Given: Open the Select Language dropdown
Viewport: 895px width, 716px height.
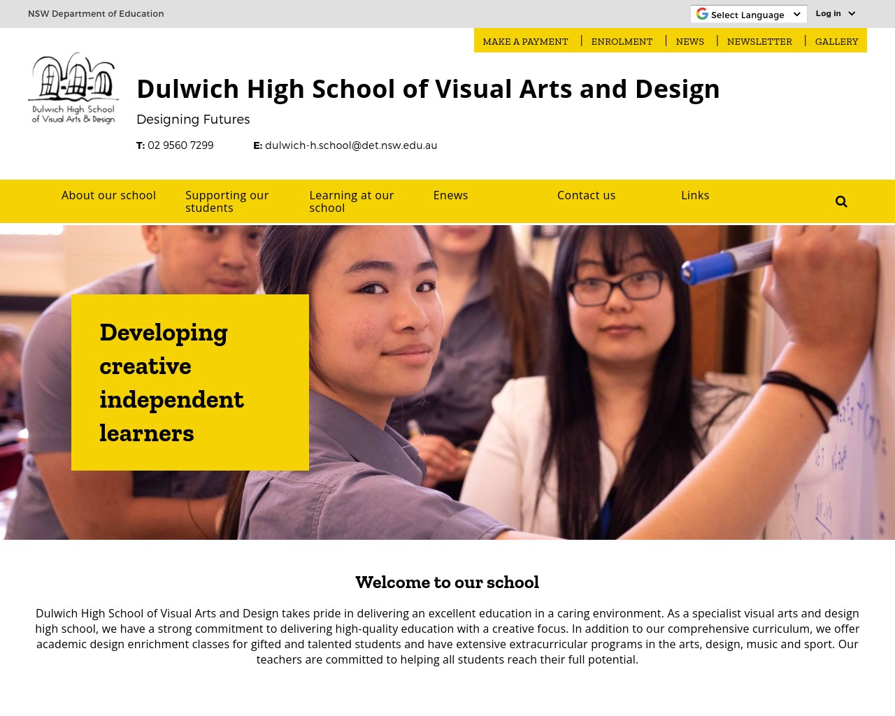Looking at the screenshot, I should [x=749, y=14].
